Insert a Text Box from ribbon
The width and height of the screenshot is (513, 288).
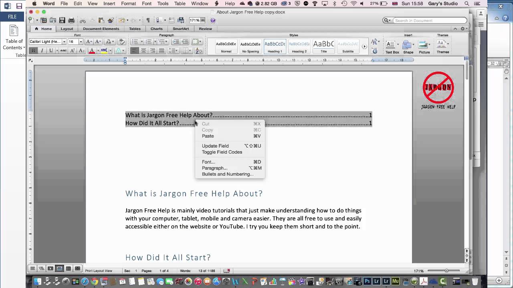392,47
